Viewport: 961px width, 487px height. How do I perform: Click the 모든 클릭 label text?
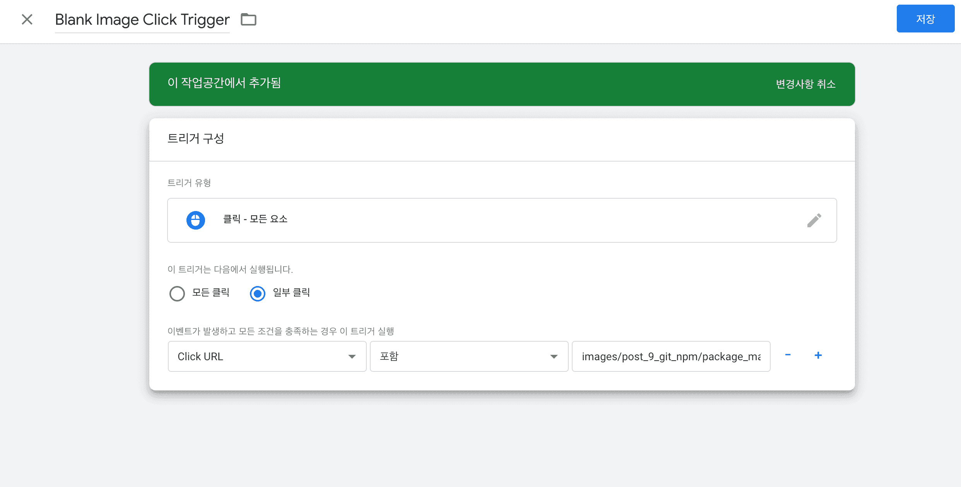[211, 293]
